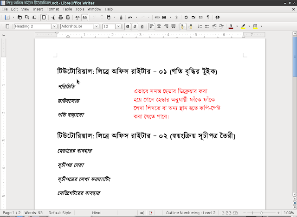Open the Insert menu
Image resolution: width=297 pixels, height=217 pixels.
pos(38,9)
